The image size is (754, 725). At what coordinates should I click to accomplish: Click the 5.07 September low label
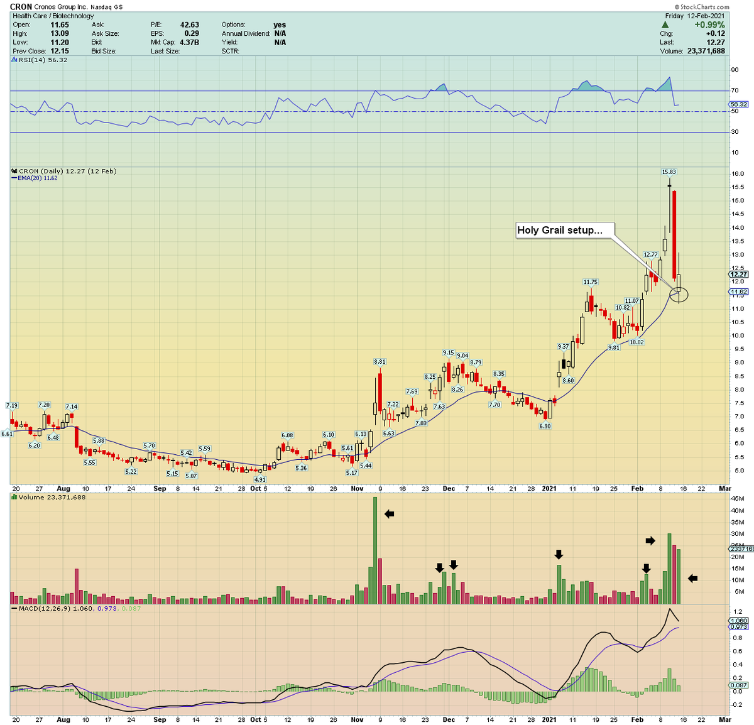(191, 476)
